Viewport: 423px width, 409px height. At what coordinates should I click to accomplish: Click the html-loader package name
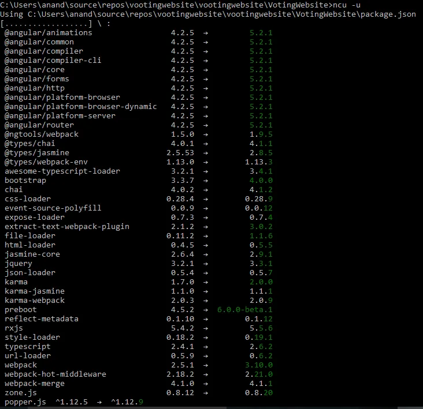[30, 245]
